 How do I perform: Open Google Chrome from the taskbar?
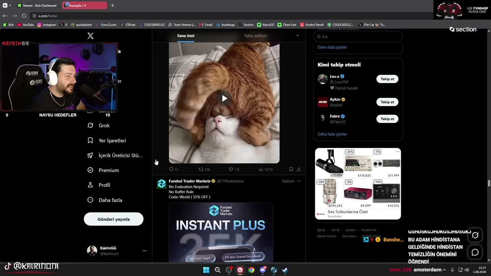251,270
